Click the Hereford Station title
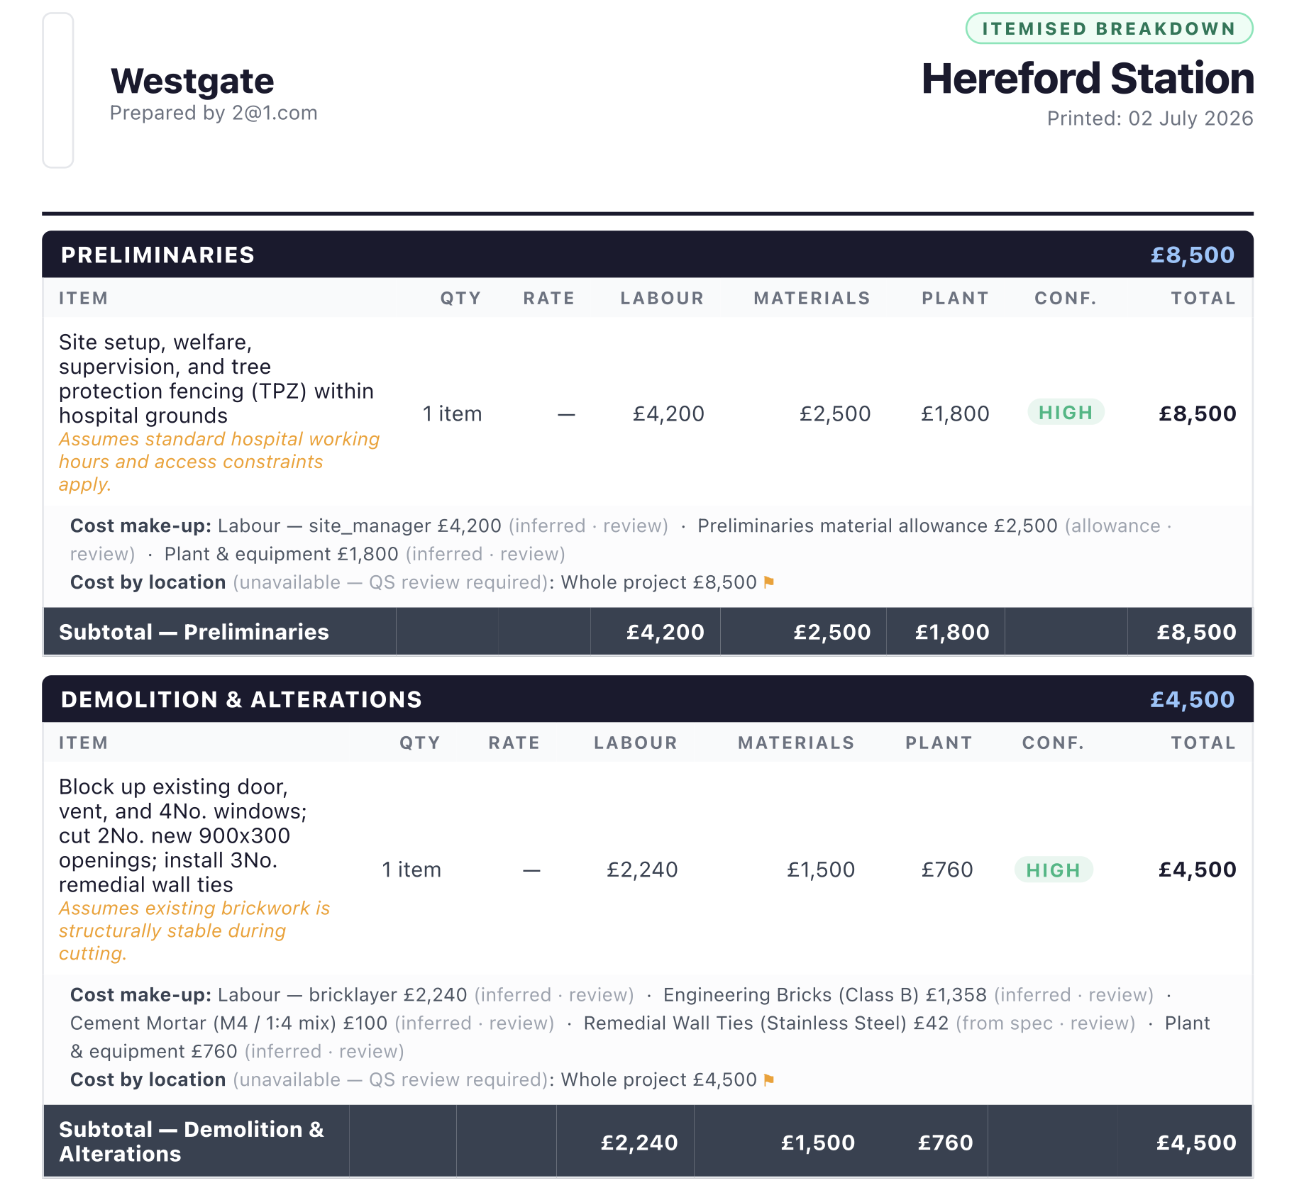1304x1183 pixels. click(x=1087, y=78)
